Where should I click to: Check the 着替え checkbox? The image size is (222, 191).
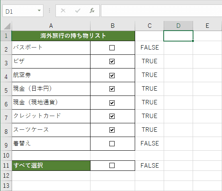[x=112, y=143]
